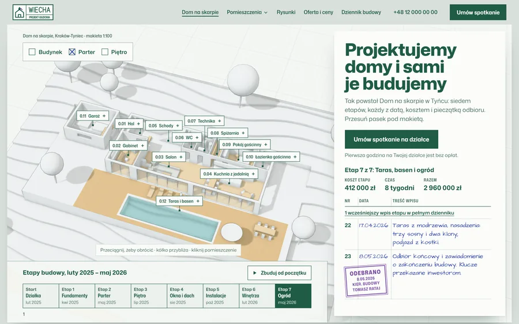Click the Umów spotkanie header button
This screenshot has height=324, width=519.
[478, 12]
